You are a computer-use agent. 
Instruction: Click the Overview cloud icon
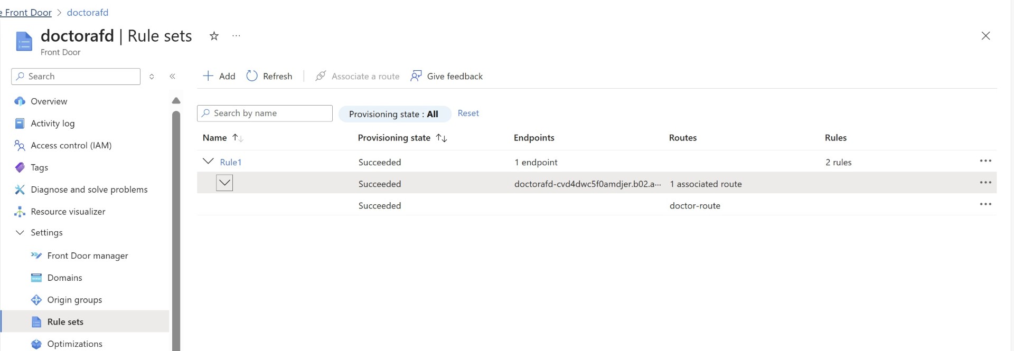[20, 101]
